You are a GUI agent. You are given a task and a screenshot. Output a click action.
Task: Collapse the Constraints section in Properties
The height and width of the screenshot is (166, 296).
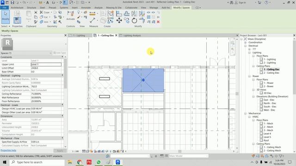[x=62, y=57]
